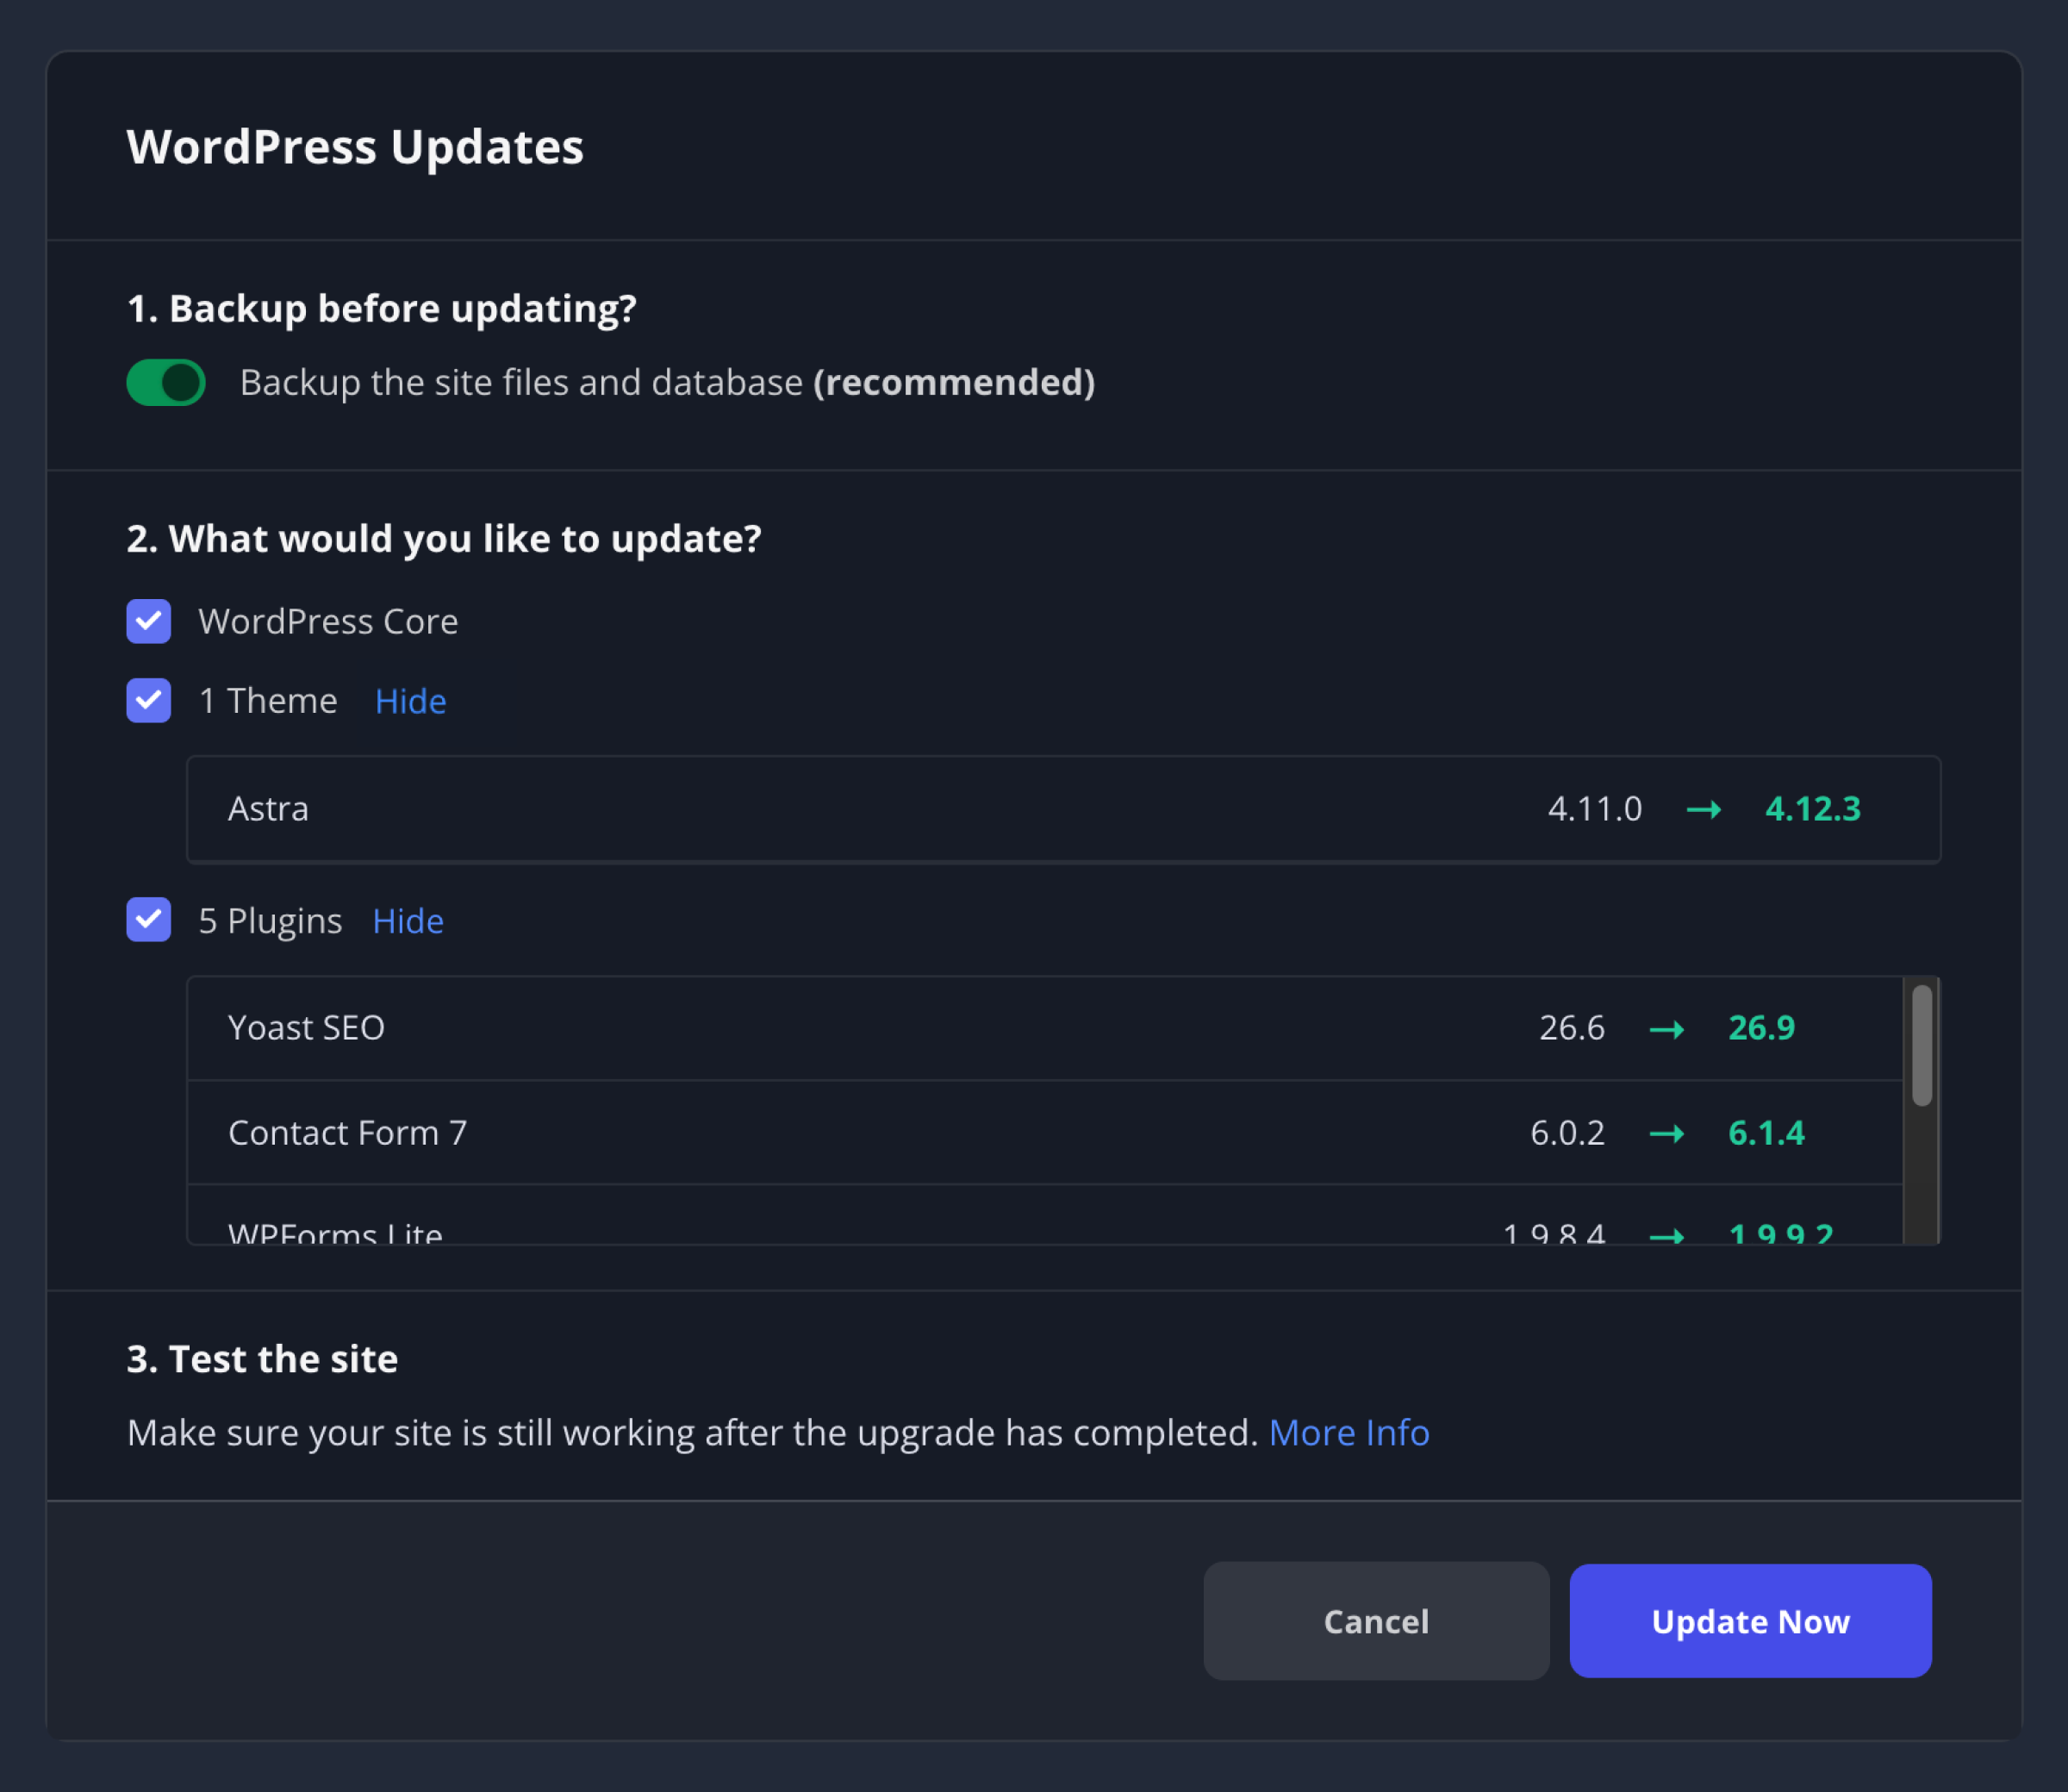
Task: Click the new Astra version 4.12.3
Action: (x=1813, y=810)
